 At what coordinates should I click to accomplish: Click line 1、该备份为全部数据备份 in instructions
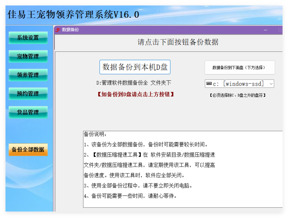coord(146,144)
